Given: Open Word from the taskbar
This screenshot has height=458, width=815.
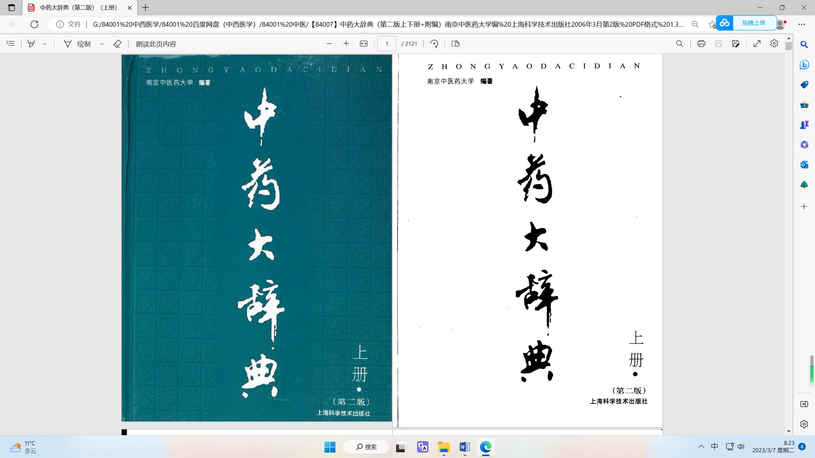Looking at the screenshot, I should [465, 447].
